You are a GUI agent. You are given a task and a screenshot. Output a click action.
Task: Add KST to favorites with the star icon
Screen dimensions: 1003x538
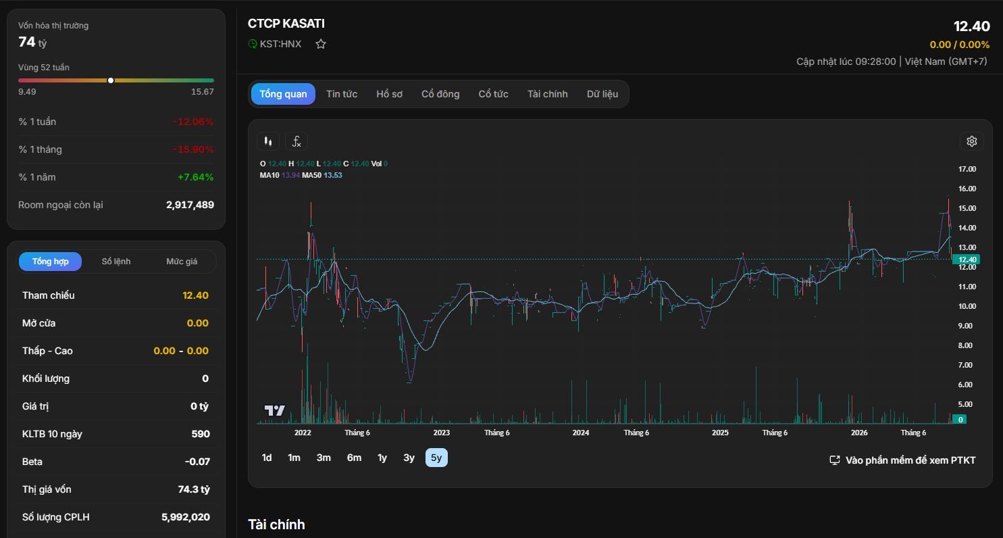point(321,44)
